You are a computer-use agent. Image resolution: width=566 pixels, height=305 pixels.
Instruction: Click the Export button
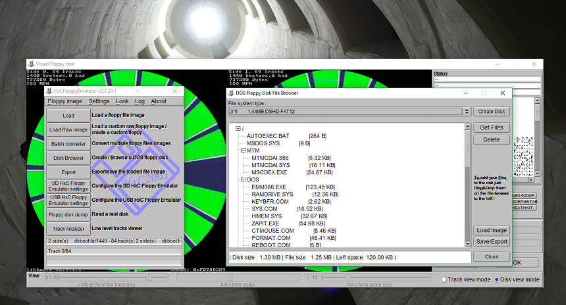68,172
